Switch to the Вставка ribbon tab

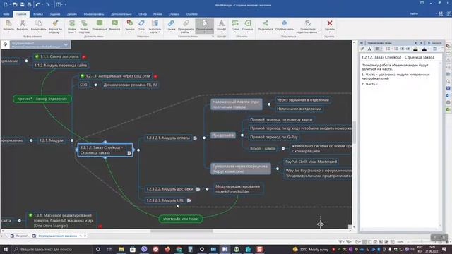pos(38,14)
